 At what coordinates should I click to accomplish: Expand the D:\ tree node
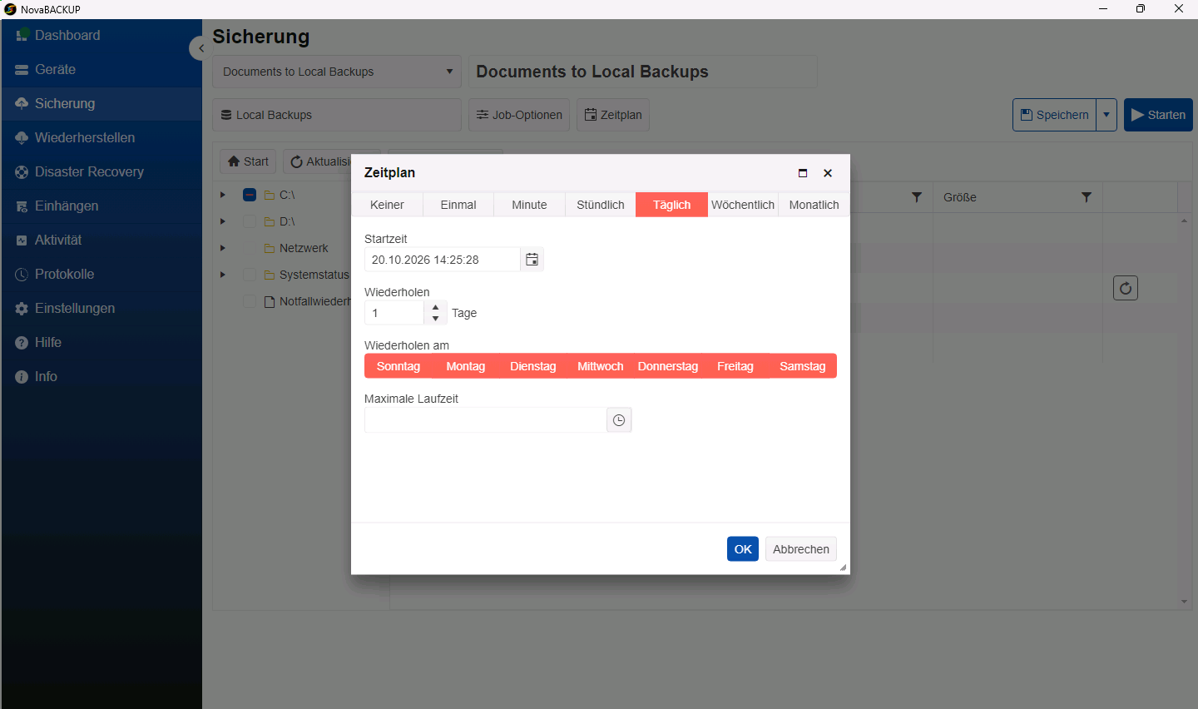223,221
